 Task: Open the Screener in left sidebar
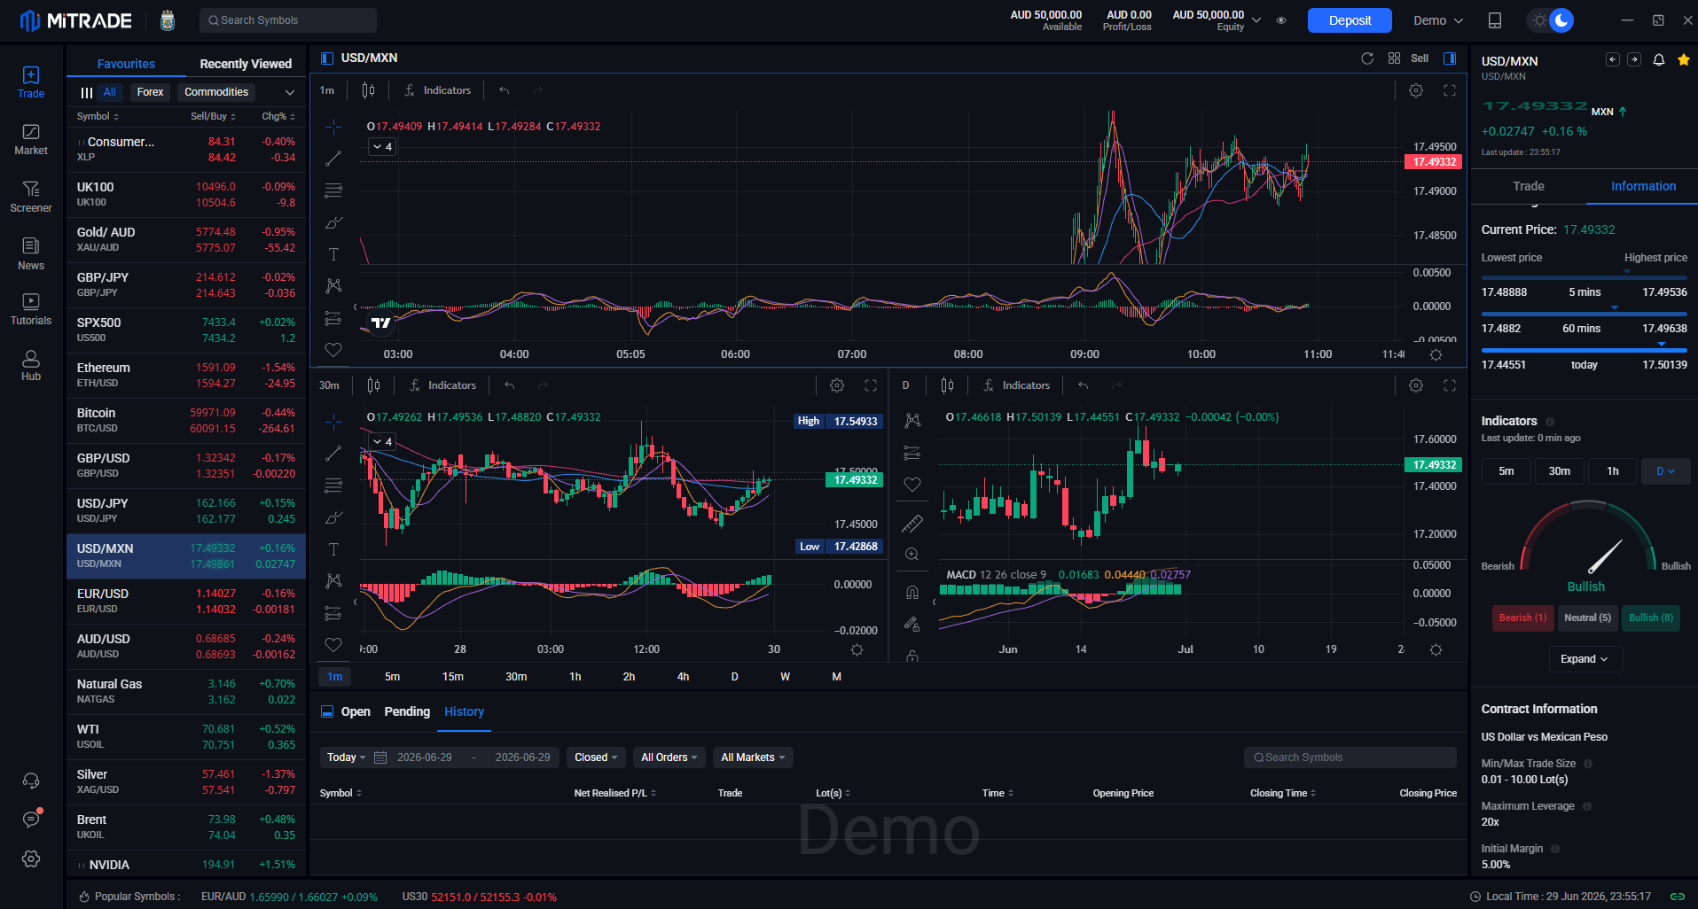click(31, 197)
